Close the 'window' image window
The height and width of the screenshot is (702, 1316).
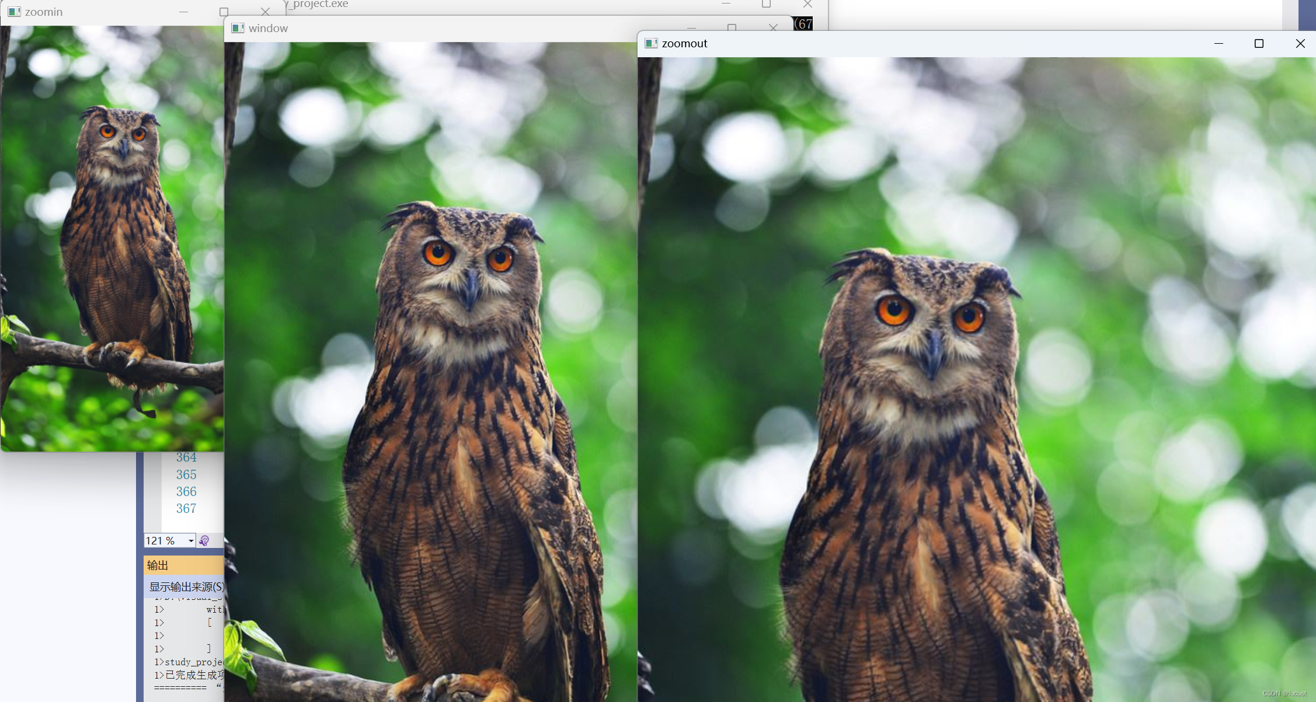coord(773,27)
